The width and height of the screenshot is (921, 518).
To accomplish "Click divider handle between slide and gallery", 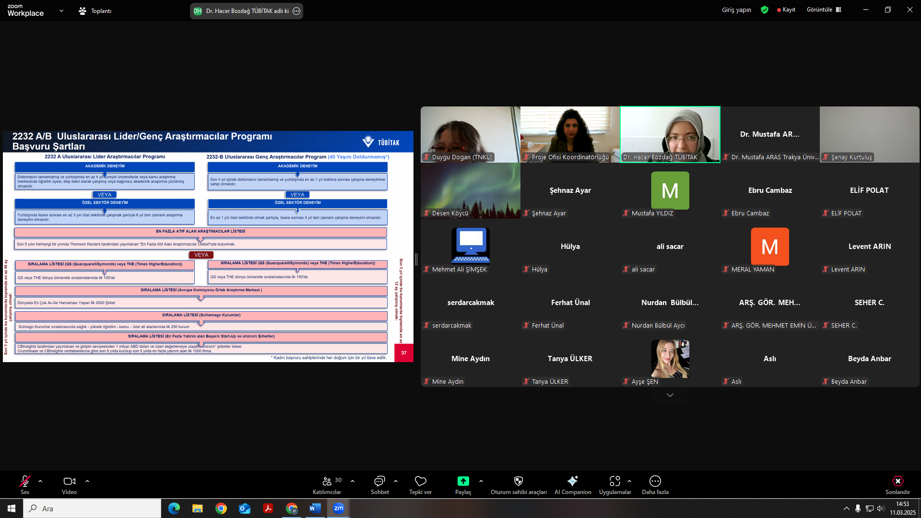I will (416, 259).
